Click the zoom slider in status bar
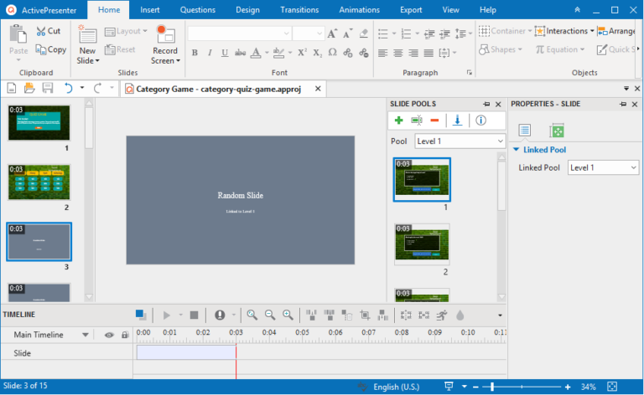This screenshot has width=644, height=395. [522, 387]
